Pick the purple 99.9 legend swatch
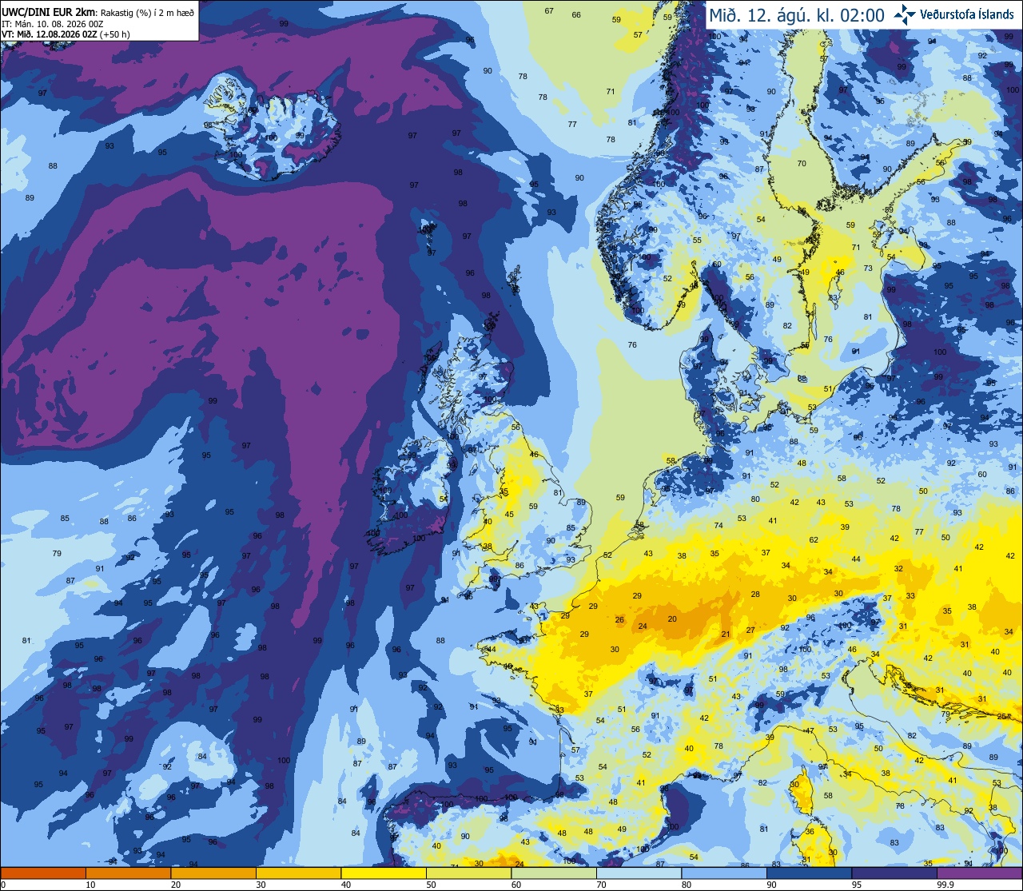1023x891 pixels. pos(980,873)
